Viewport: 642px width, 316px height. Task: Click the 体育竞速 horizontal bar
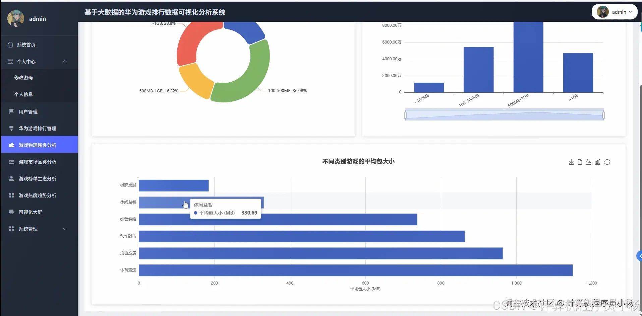coord(356,270)
